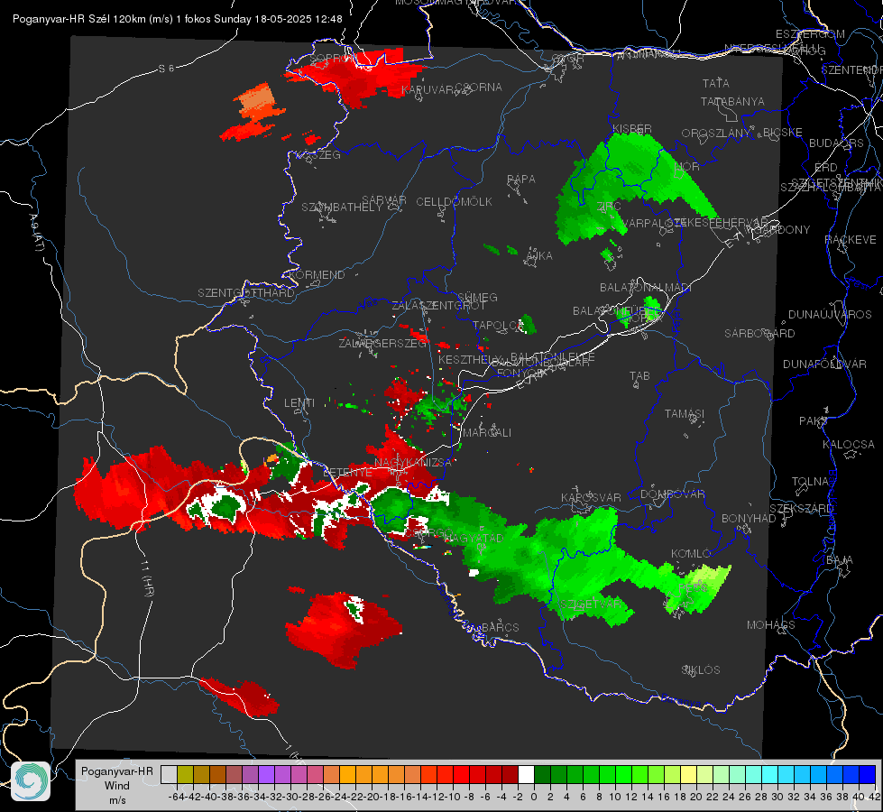
Task: Click the MARCALI city label
Action: point(487,433)
